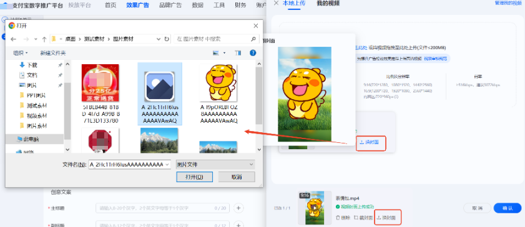Open 测试素材 folder in sidebar
This screenshot has height=227, width=525.
(x=36, y=105)
